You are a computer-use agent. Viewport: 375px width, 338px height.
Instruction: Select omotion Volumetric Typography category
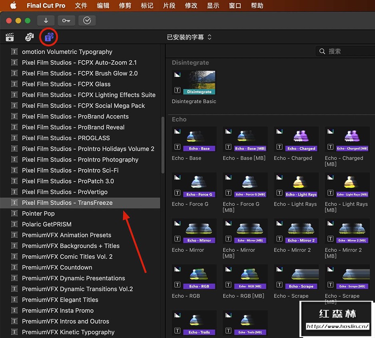tap(80, 52)
